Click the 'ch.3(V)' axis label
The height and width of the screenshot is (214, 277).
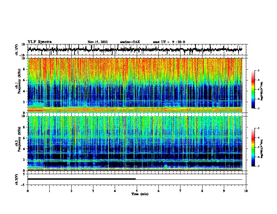17,179
